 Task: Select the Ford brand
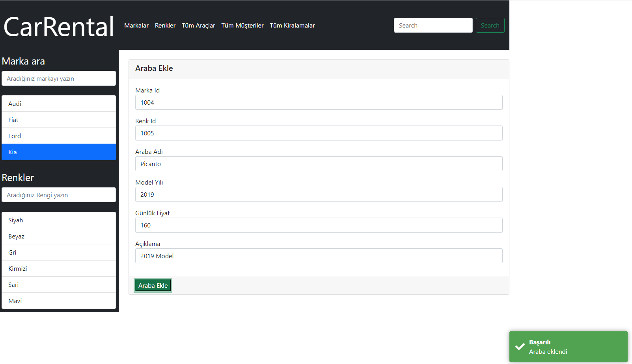tap(58, 136)
